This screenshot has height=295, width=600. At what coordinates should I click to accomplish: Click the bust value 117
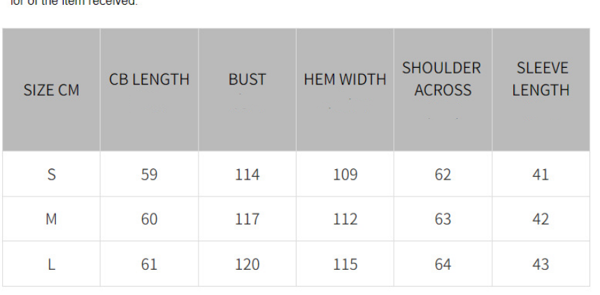pos(247,219)
